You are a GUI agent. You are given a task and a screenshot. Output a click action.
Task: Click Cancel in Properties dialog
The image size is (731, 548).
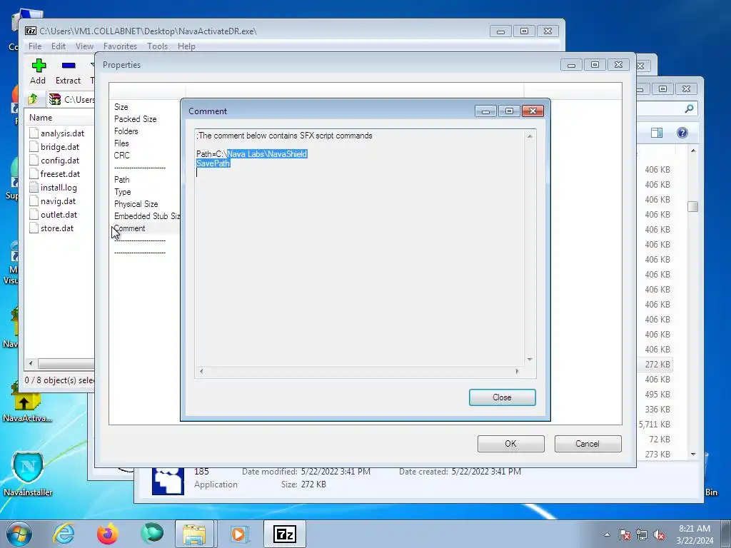[x=588, y=444]
